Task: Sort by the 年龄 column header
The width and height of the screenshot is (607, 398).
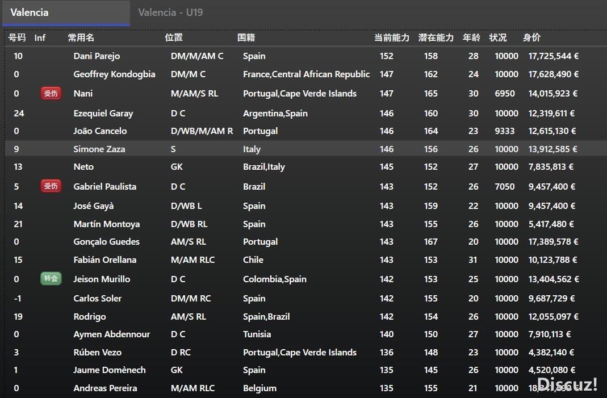Action: 471,37
